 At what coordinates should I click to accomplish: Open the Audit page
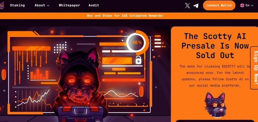coord(94,5)
